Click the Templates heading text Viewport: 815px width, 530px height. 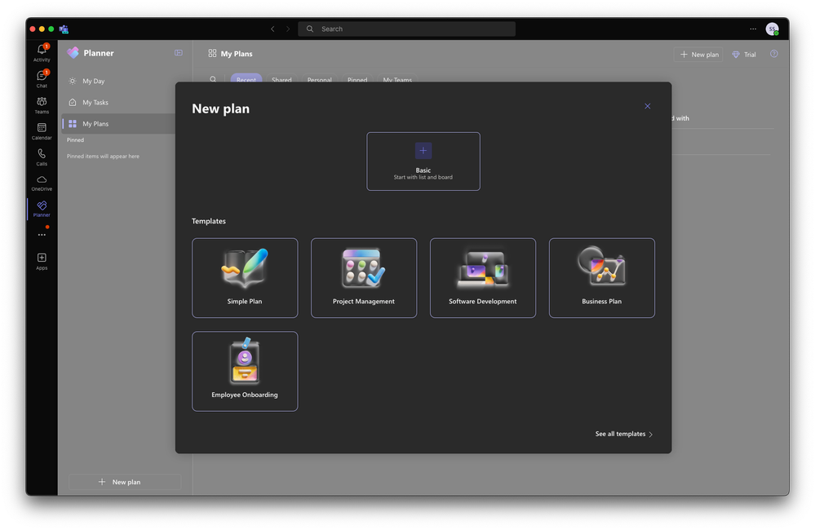click(x=208, y=221)
